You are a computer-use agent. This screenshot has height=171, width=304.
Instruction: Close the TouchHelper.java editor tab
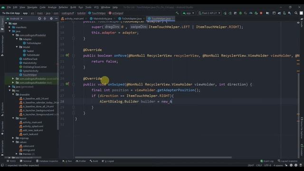(173, 19)
